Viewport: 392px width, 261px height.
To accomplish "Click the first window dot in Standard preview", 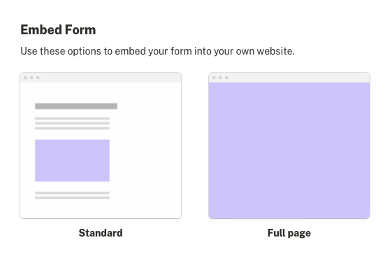I will coord(25,78).
